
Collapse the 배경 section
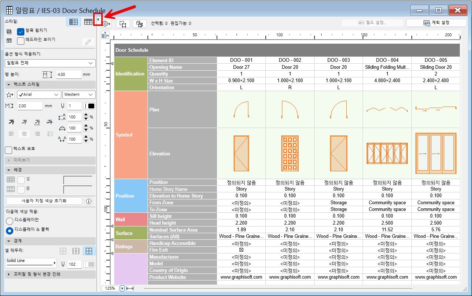(x=50, y=170)
